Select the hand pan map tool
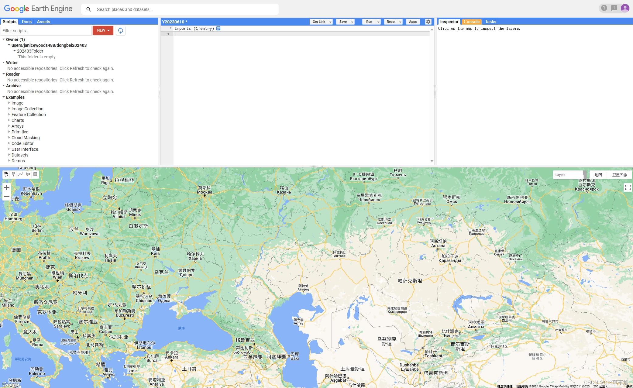The height and width of the screenshot is (388, 633). 6,174
